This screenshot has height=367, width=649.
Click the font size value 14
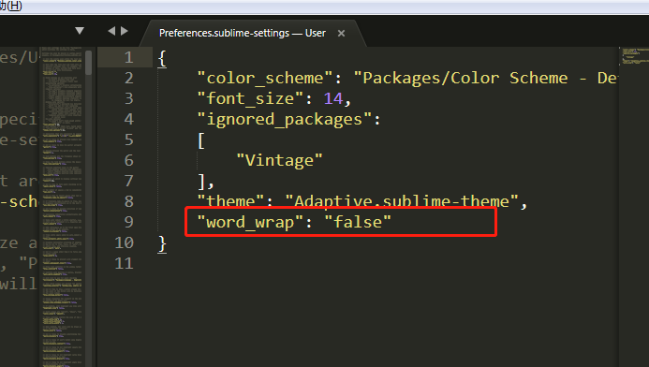click(333, 99)
